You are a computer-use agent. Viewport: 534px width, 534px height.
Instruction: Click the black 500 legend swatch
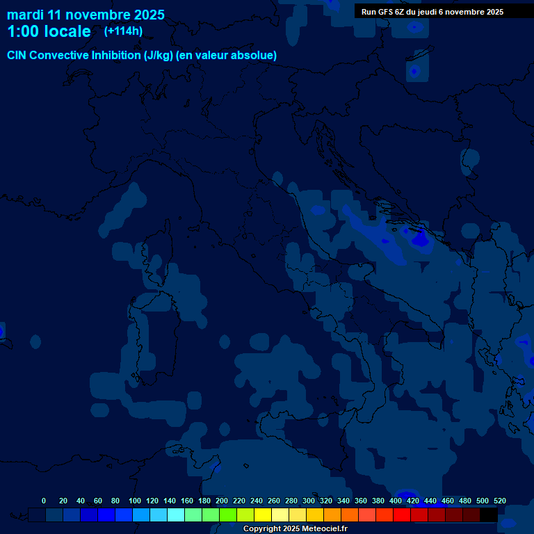(x=489, y=515)
